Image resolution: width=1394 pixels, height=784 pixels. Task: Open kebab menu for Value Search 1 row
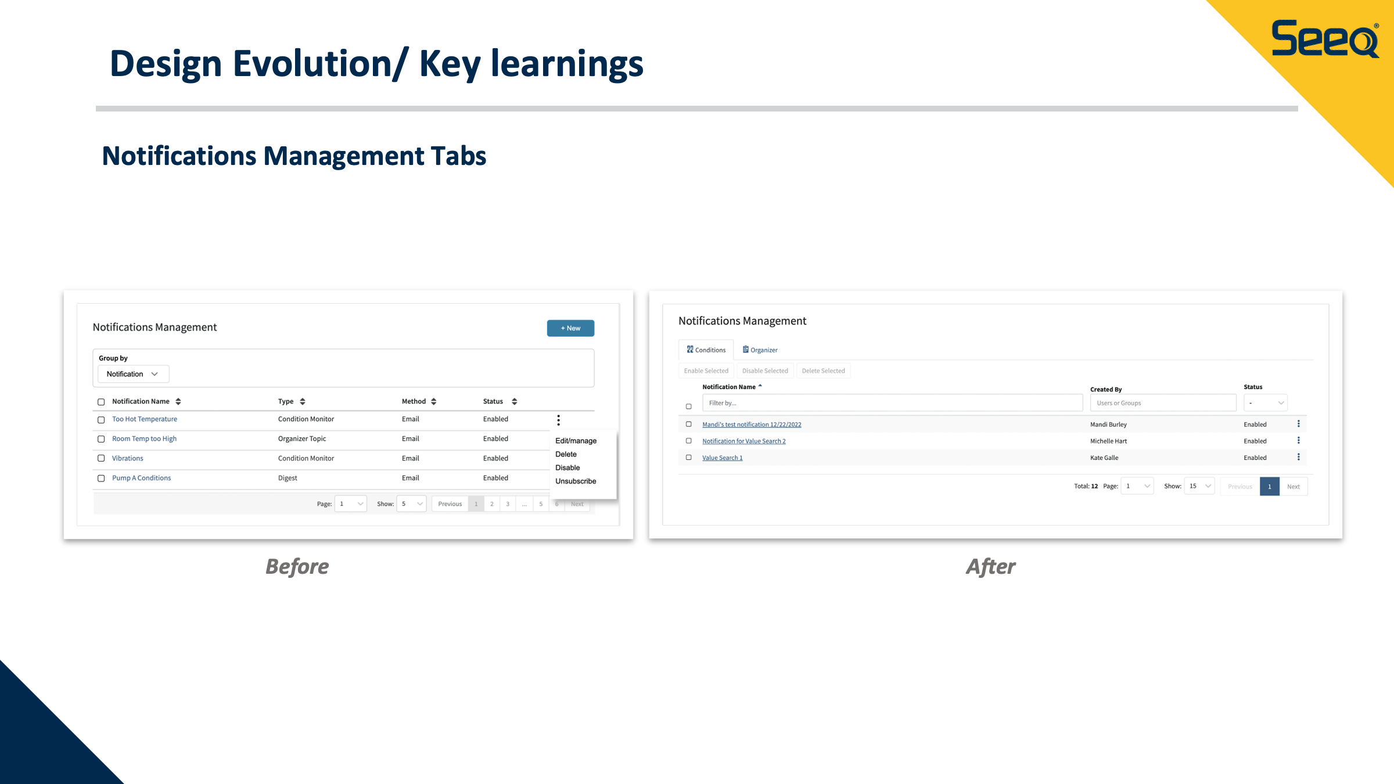(x=1298, y=458)
